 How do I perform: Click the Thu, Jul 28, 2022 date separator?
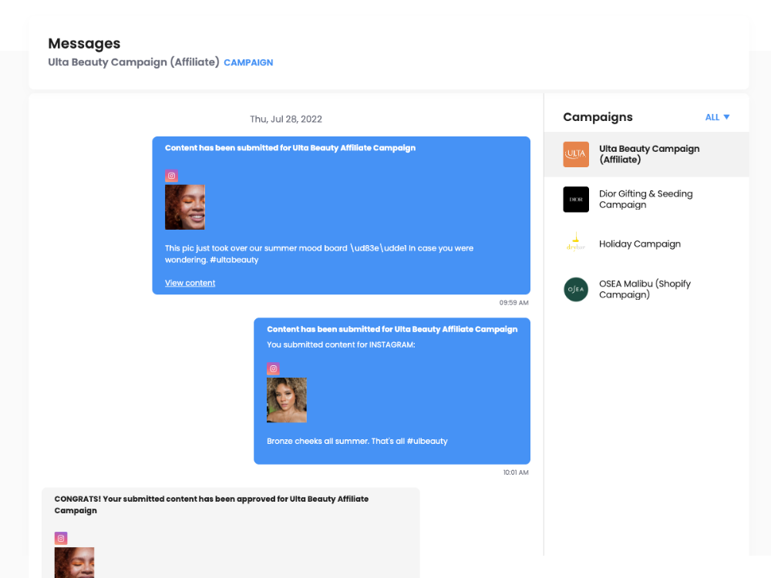click(286, 119)
